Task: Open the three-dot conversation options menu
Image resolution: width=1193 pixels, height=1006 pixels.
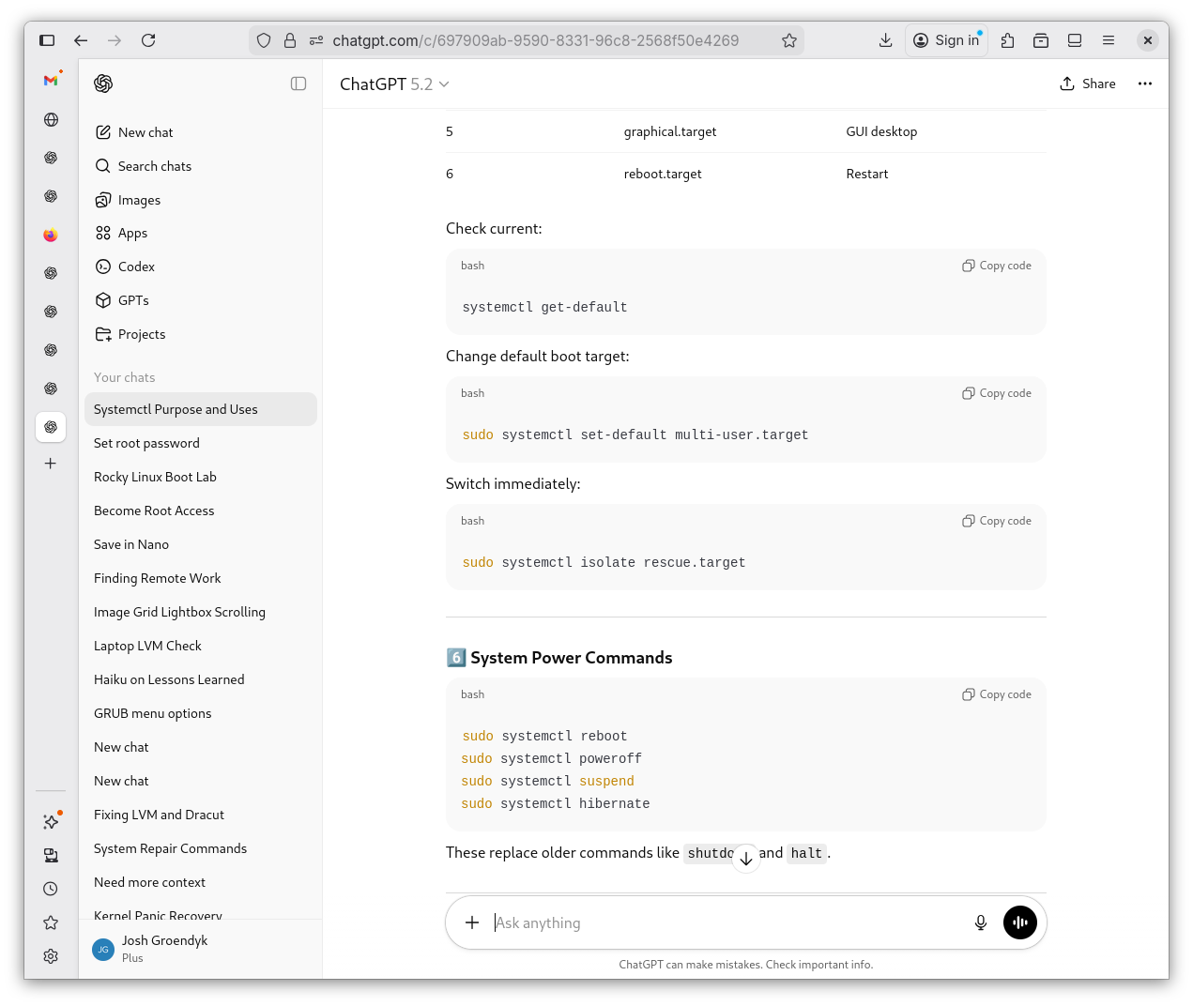Action: (x=1144, y=84)
